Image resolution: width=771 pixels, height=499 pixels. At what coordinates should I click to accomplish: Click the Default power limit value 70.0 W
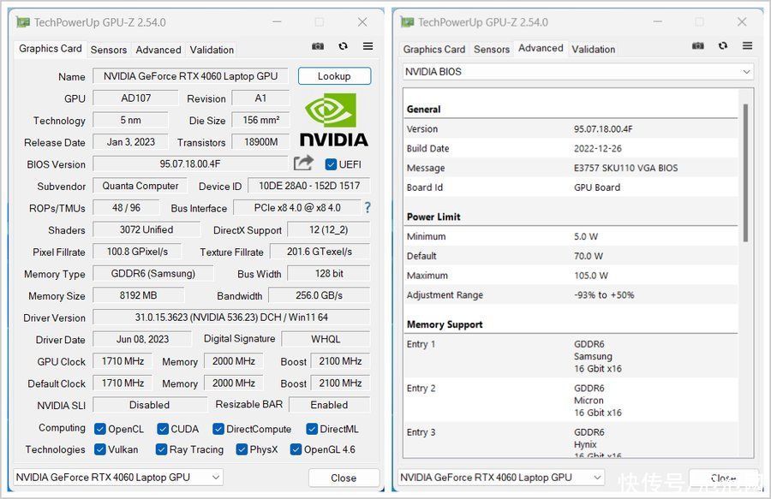(x=589, y=256)
